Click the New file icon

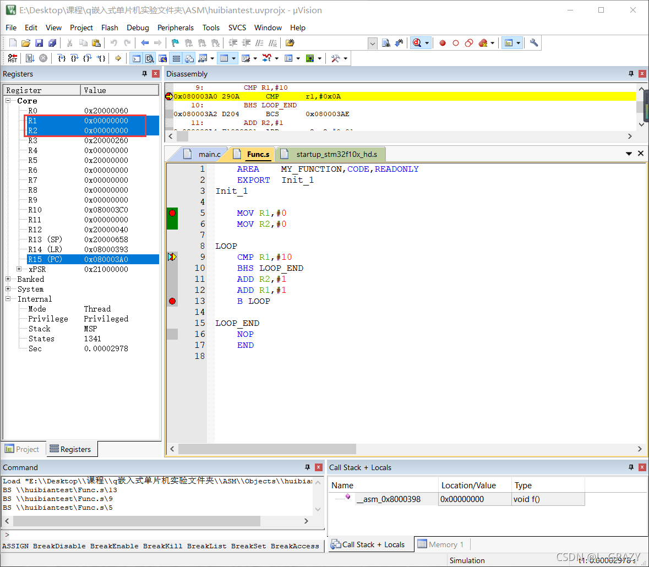13,43
